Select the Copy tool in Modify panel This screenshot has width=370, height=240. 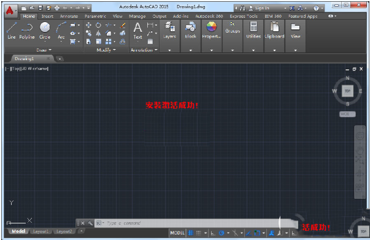[88, 33]
